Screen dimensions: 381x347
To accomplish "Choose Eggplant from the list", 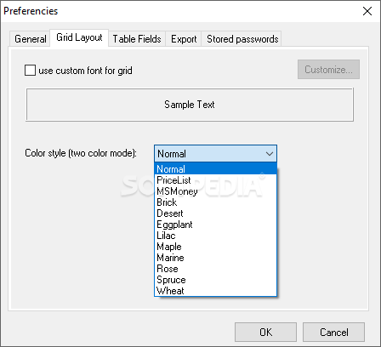I will [215, 225].
